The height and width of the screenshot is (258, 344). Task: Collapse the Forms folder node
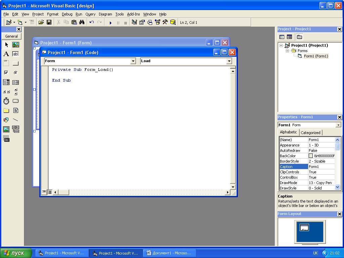point(288,51)
